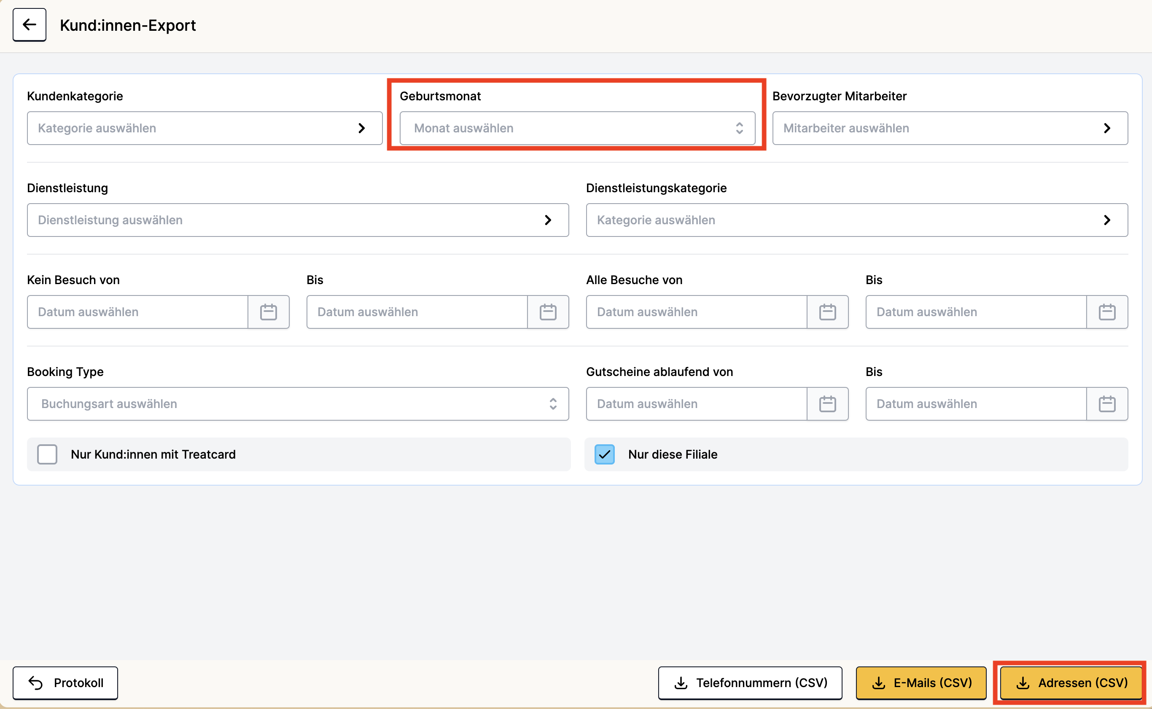
Task: Open calendar for Gutscheine Bis date
Action: (1107, 404)
